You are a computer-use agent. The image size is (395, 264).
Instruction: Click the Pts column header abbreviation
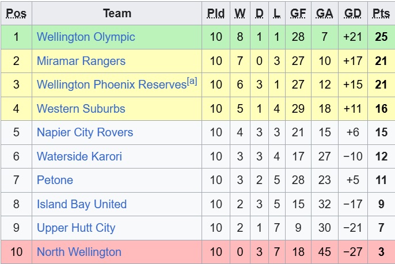pos(381,13)
